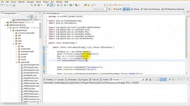Viewport: 190px width, 106px height.
Task: Expand the eventmodel package
Action: tap(16, 49)
